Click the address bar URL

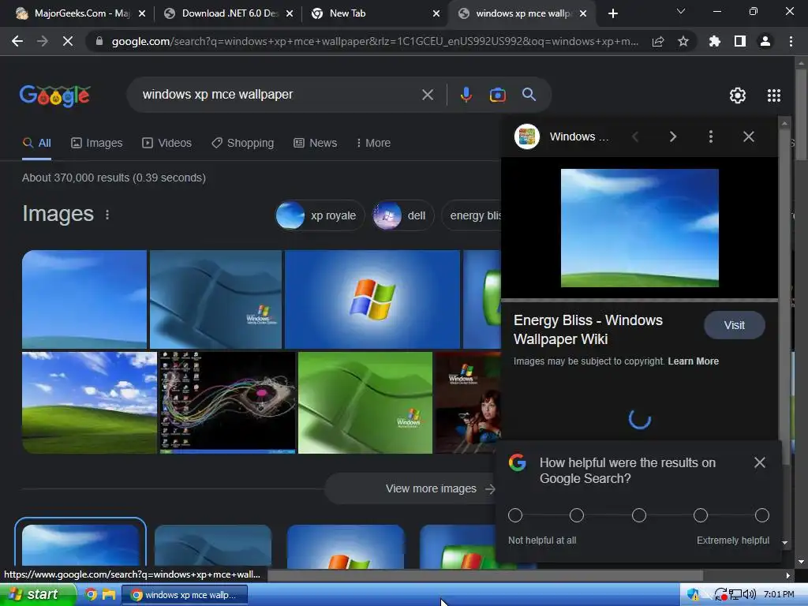375,41
